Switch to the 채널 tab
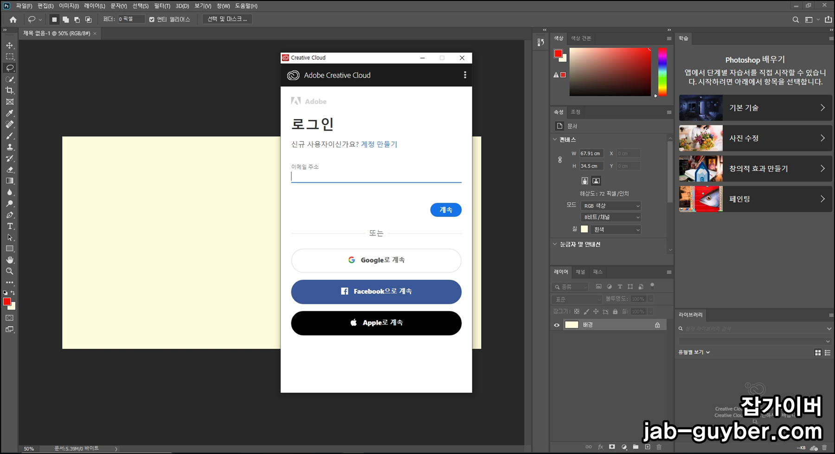 pos(580,272)
